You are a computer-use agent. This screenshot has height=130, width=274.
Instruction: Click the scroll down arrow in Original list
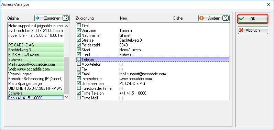(66, 97)
